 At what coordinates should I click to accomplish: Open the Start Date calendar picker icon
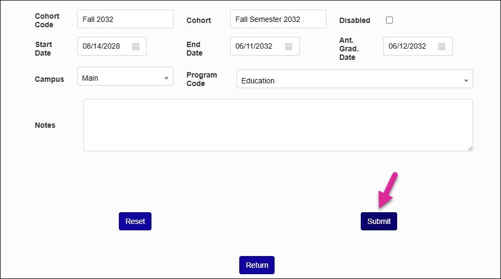coord(136,46)
